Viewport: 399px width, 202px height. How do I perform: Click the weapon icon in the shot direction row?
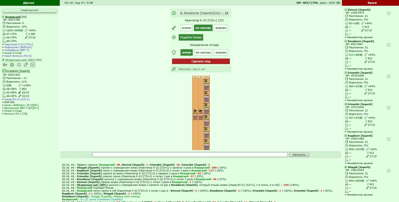174,28
